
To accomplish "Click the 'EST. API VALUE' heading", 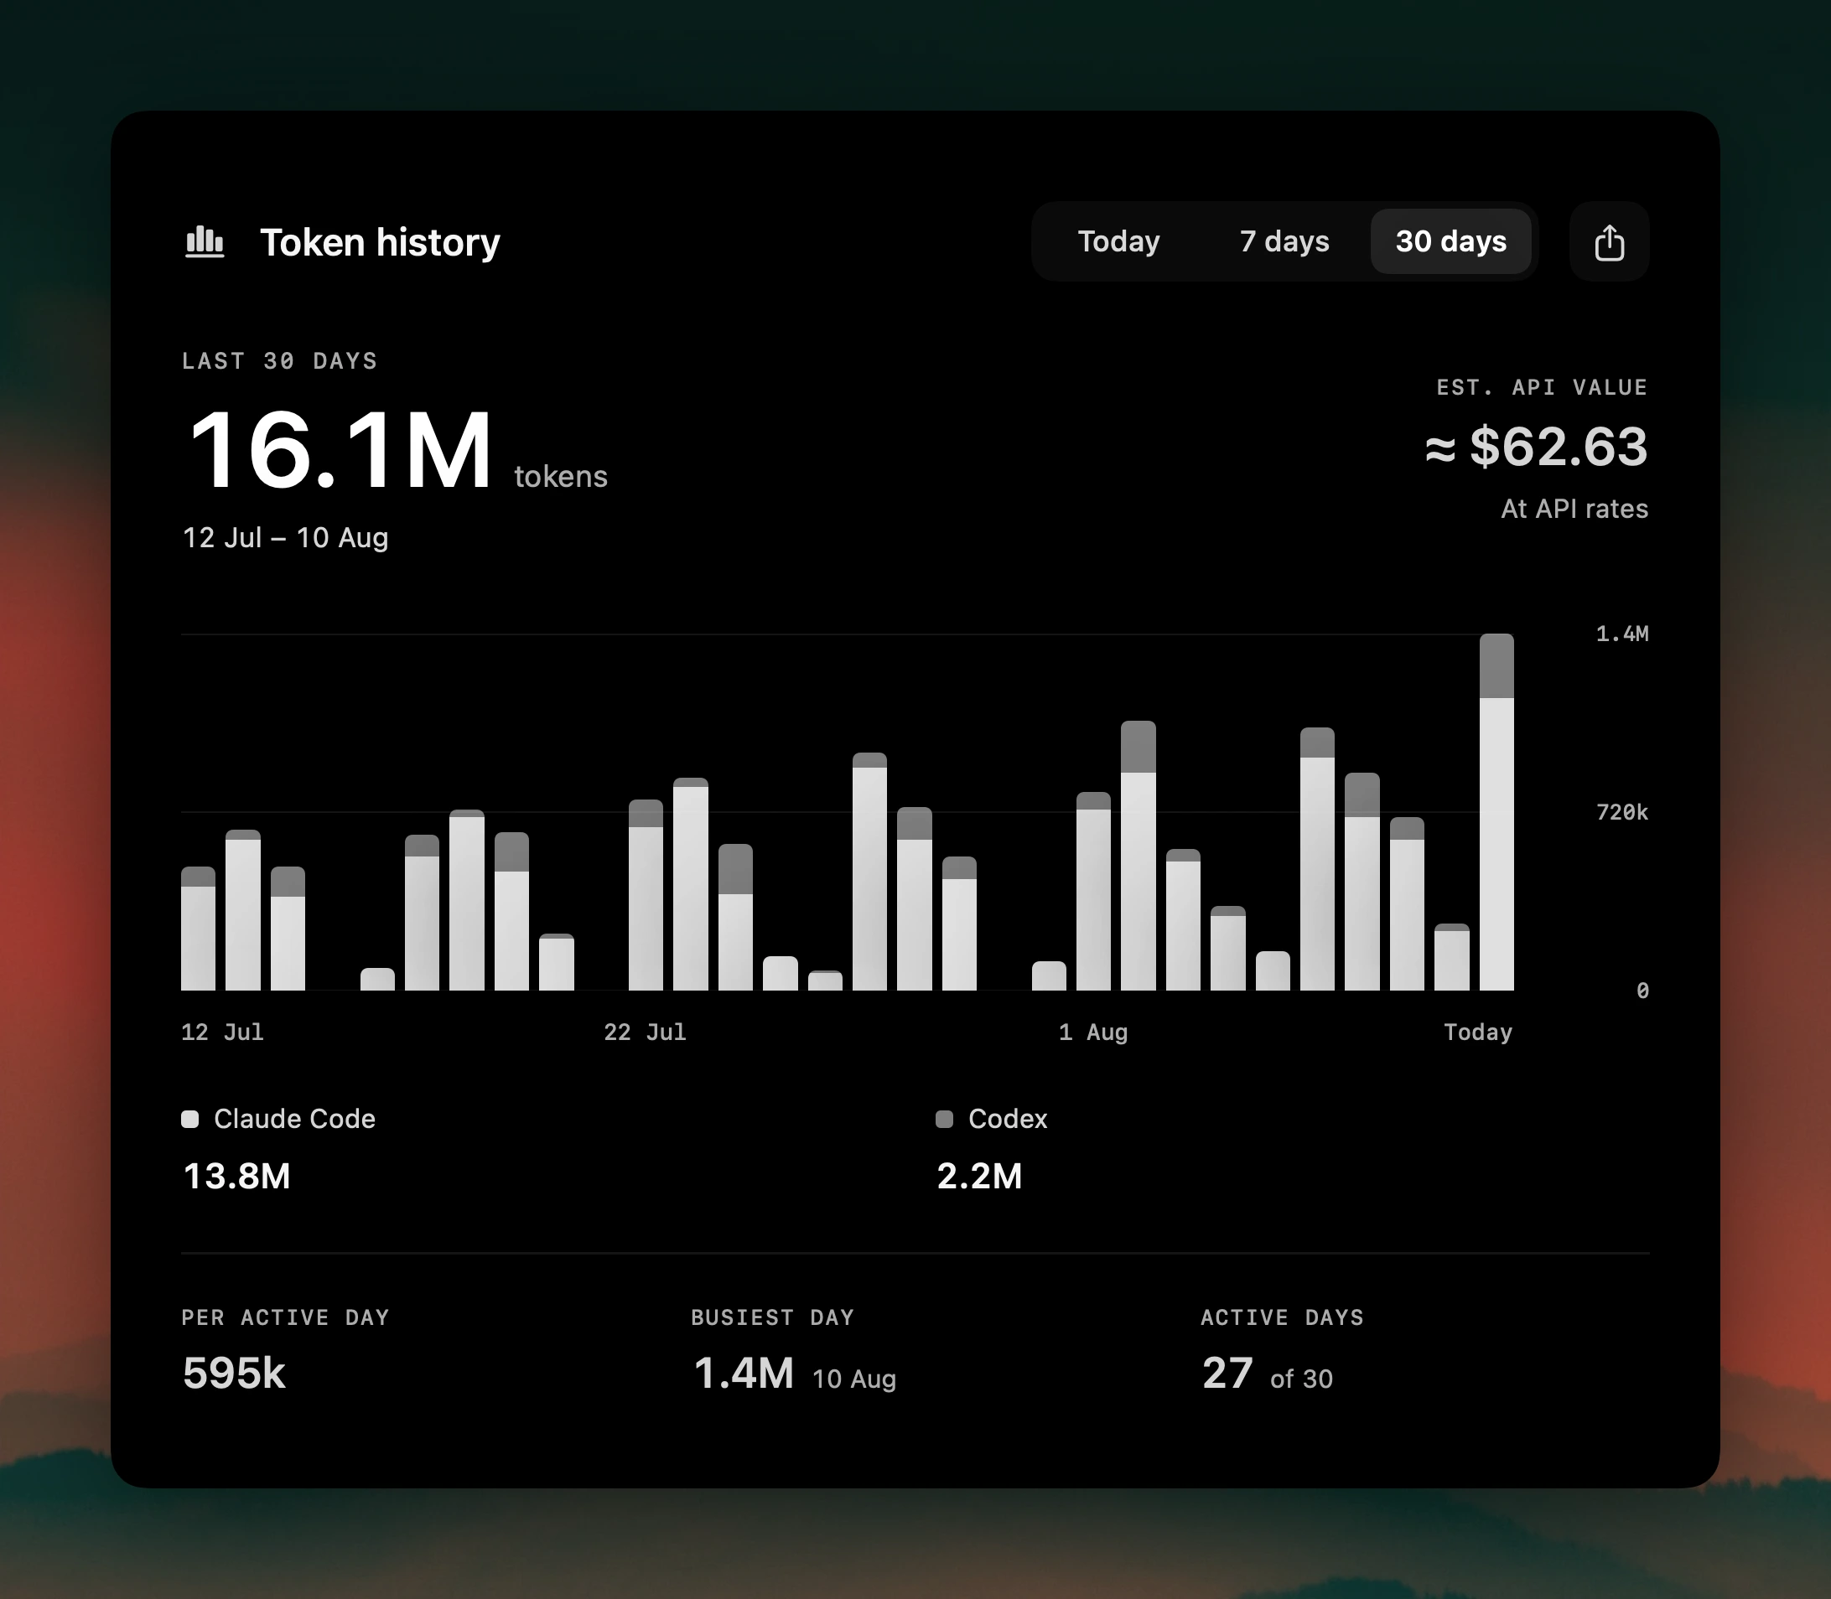I will click(x=1542, y=387).
